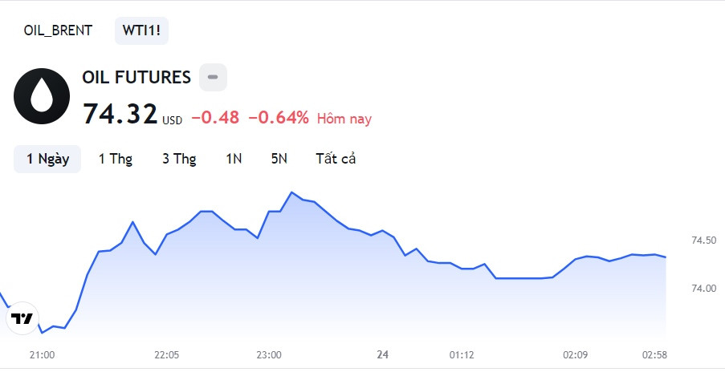
Task: Click the 74.32 current price value
Action: coord(120,114)
